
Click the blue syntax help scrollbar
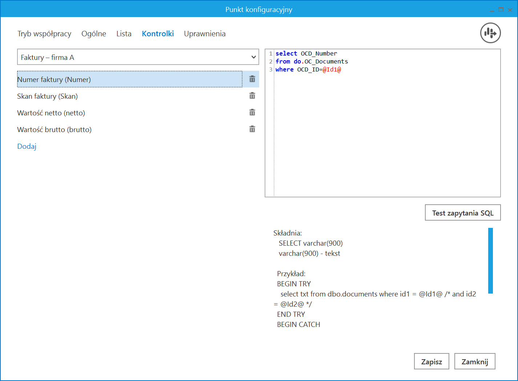click(490, 261)
